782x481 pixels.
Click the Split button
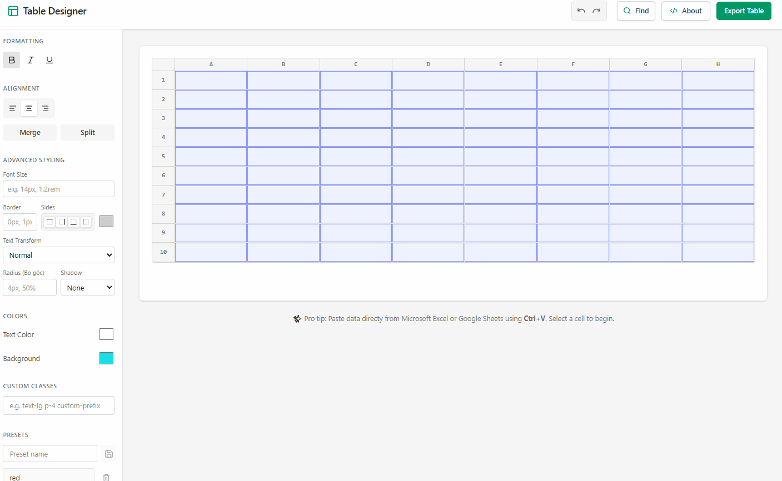(x=88, y=132)
